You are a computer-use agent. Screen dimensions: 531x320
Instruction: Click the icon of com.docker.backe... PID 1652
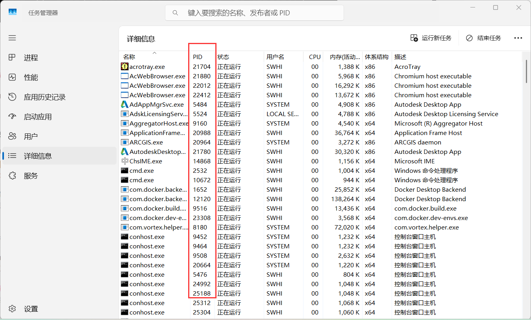124,189
